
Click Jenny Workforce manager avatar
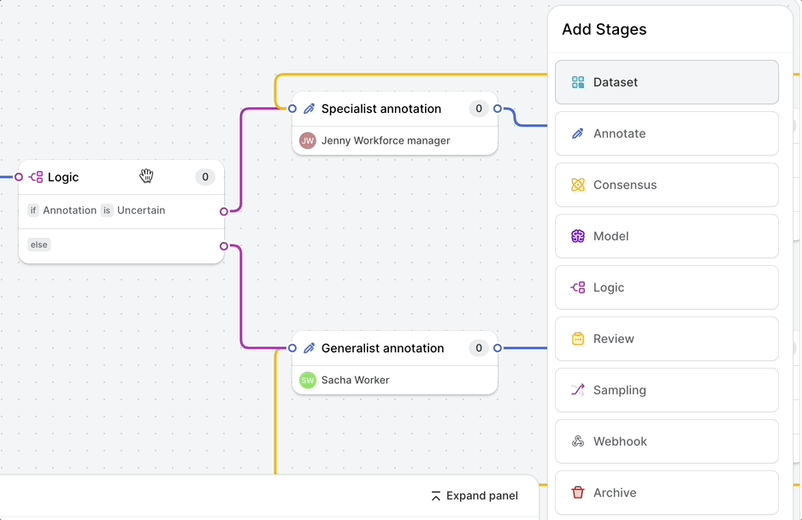[308, 140]
